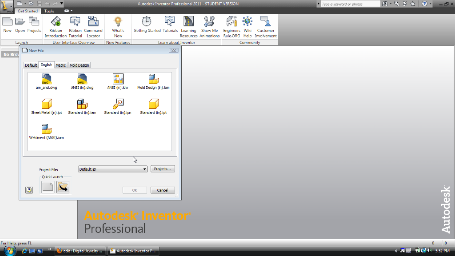Image resolution: width=455 pixels, height=256 pixels.
Task: Open the Tools ribbon tab
Action: (x=49, y=11)
